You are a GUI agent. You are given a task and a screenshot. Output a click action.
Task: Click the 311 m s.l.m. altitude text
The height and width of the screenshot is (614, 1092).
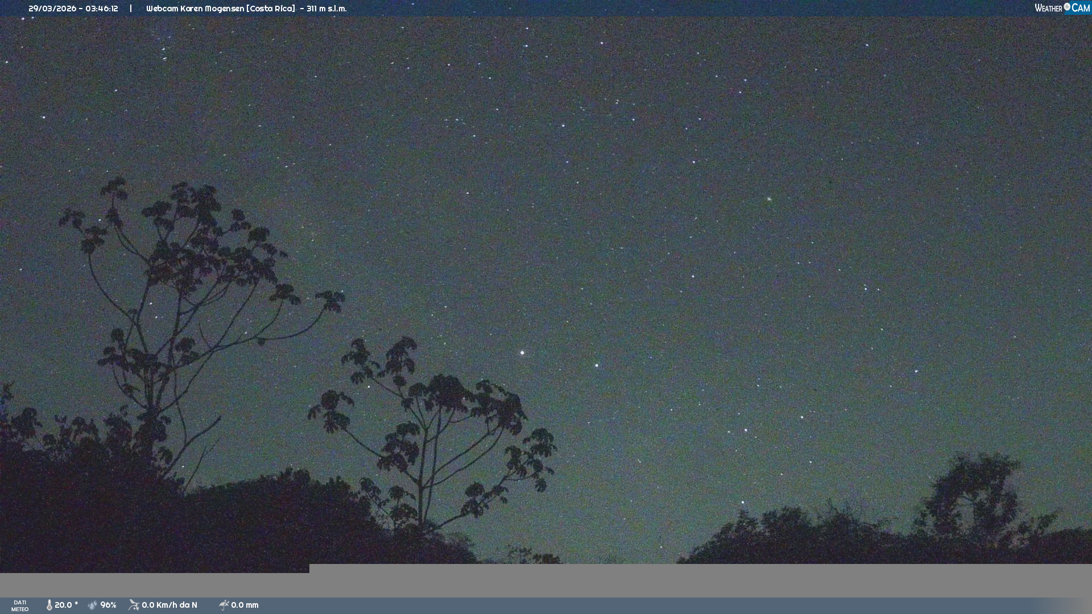click(326, 9)
